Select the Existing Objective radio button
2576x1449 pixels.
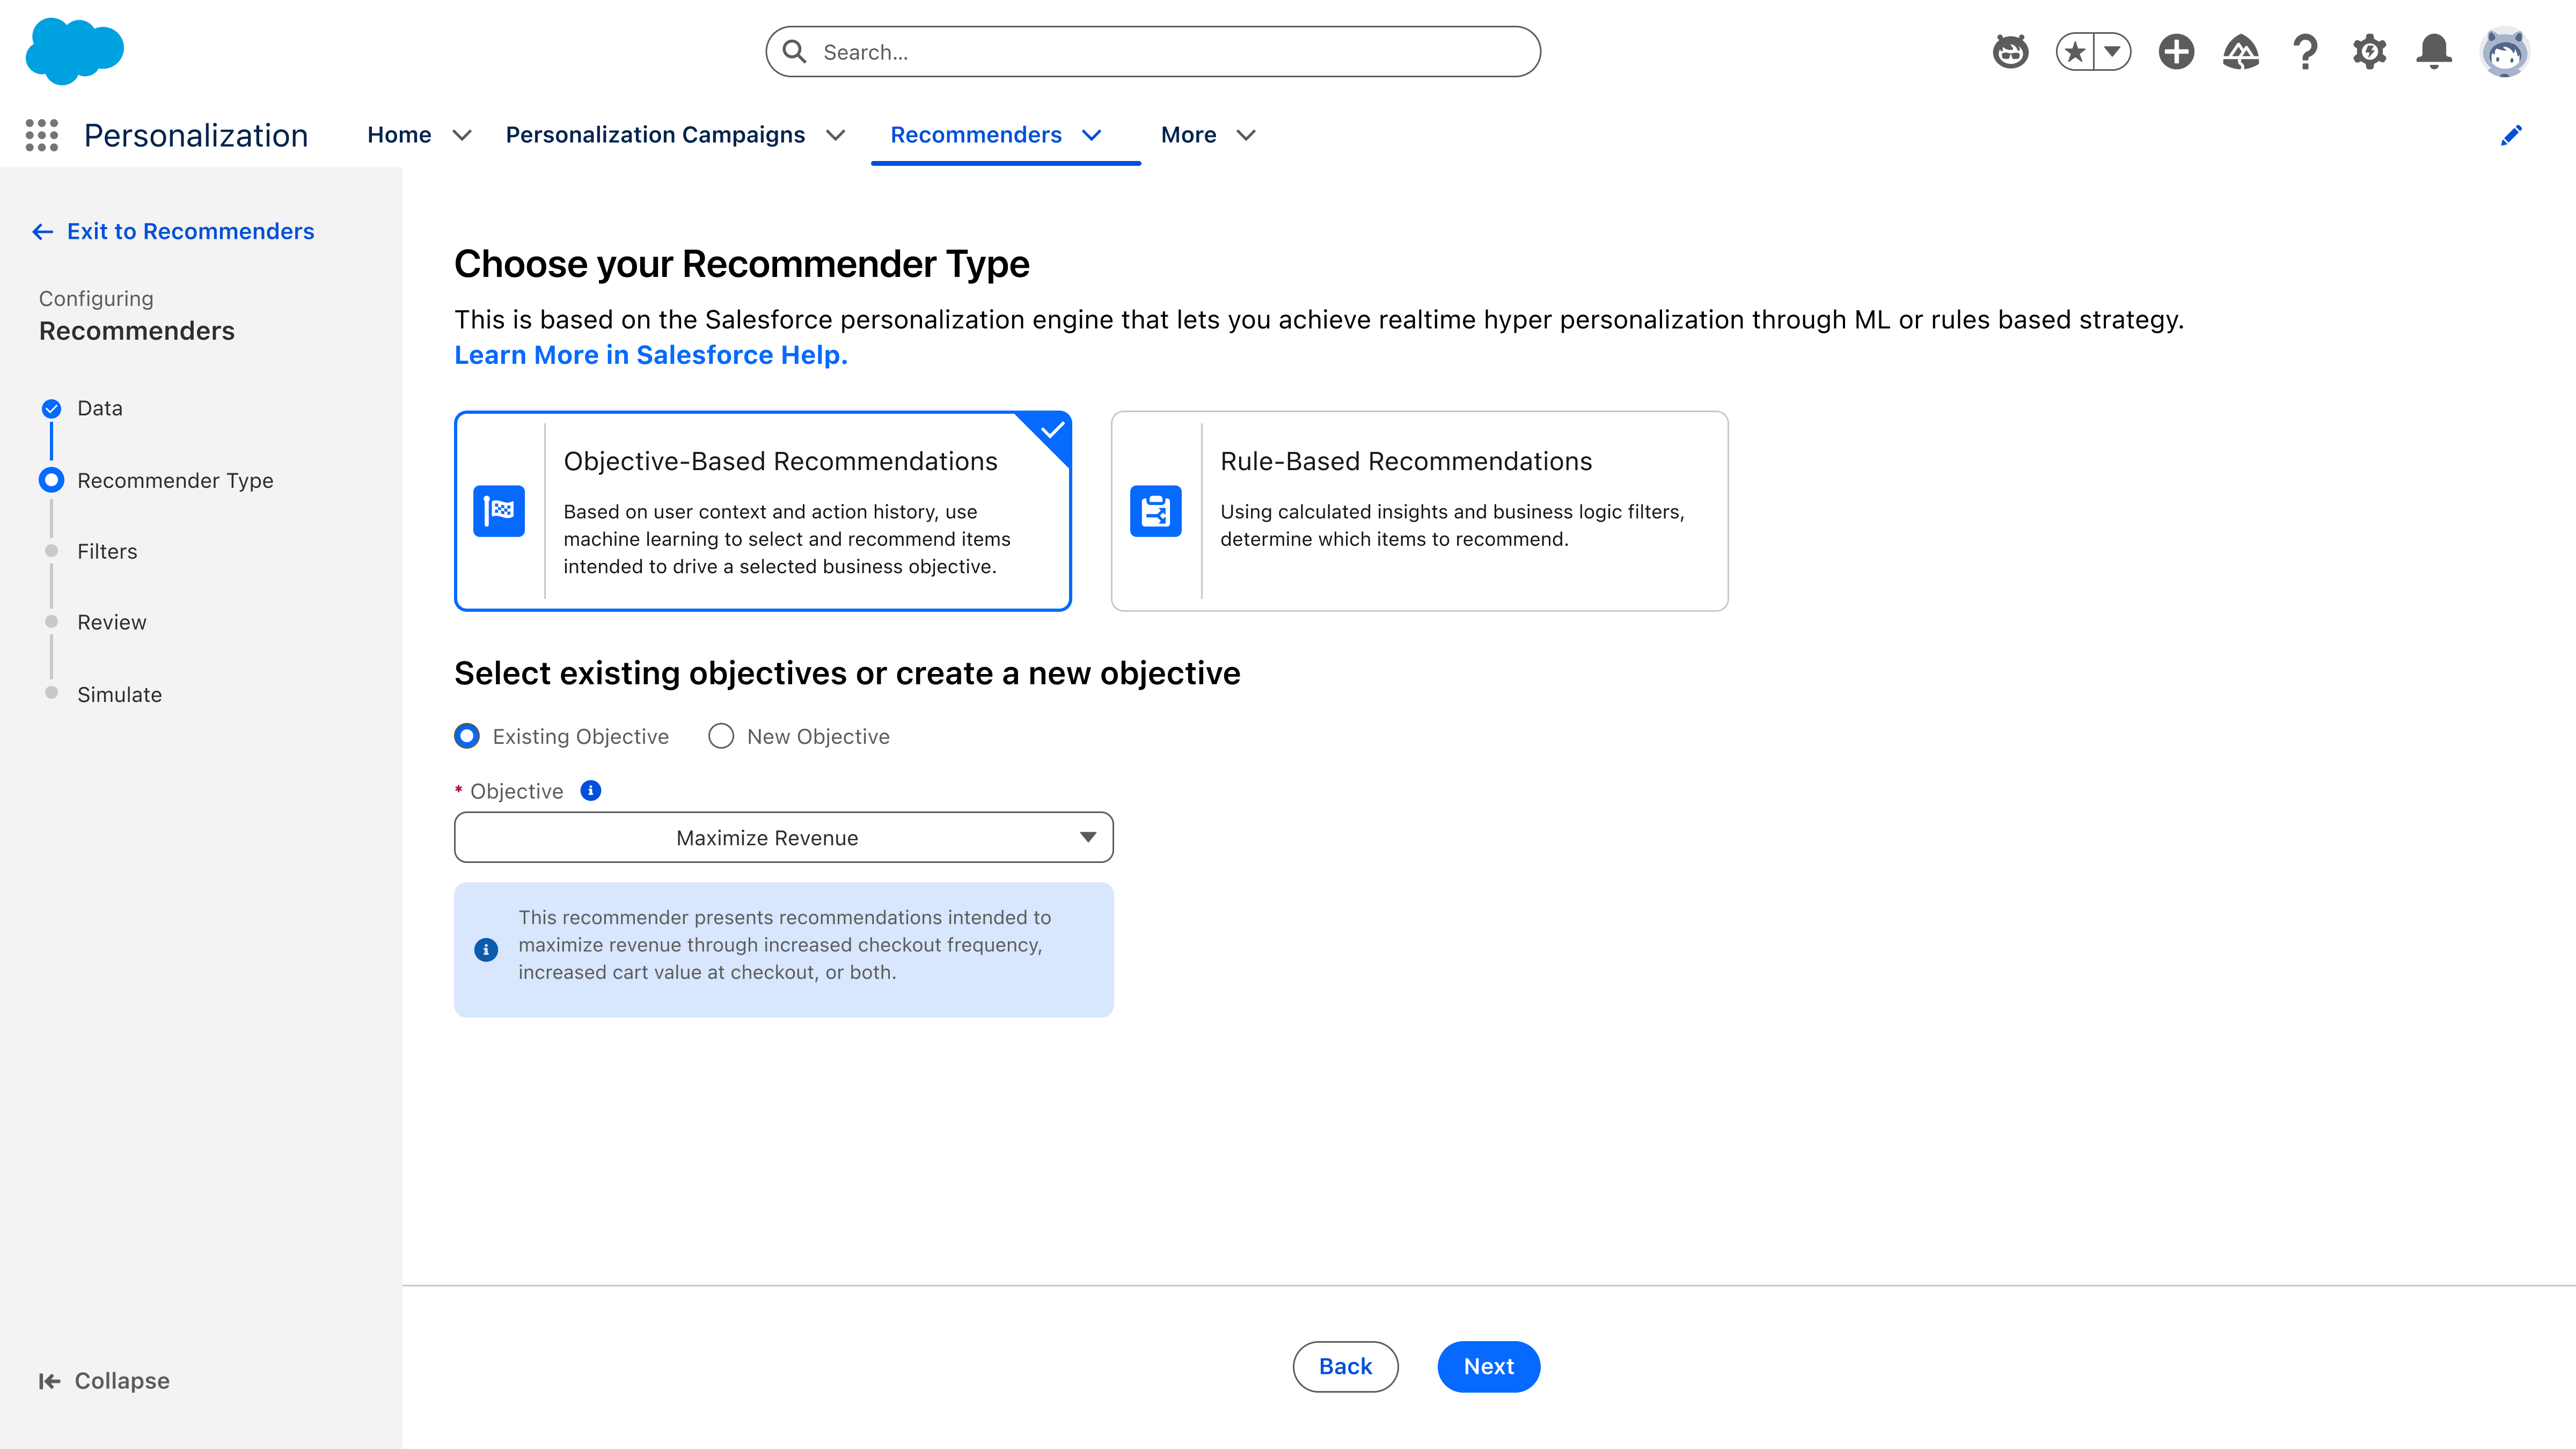467,736
